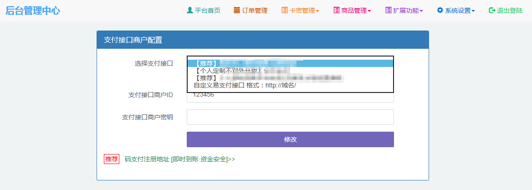Click the calendar icon beside 订单管理
532x190 pixels.
(237, 10)
